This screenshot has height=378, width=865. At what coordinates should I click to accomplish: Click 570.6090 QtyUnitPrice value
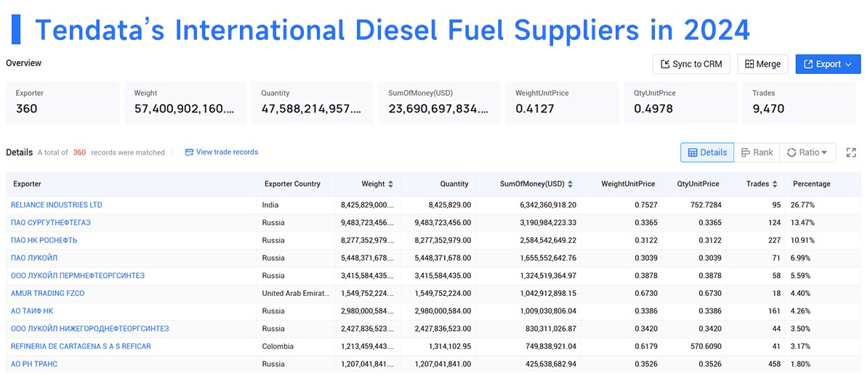pyautogui.click(x=707, y=346)
